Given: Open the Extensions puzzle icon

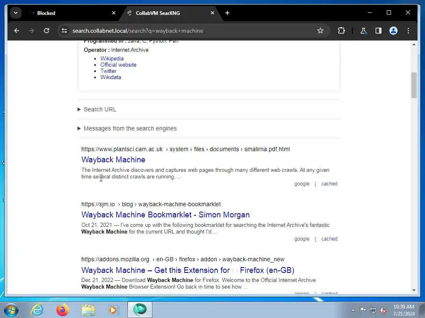Looking at the screenshot, I should tap(341, 31).
